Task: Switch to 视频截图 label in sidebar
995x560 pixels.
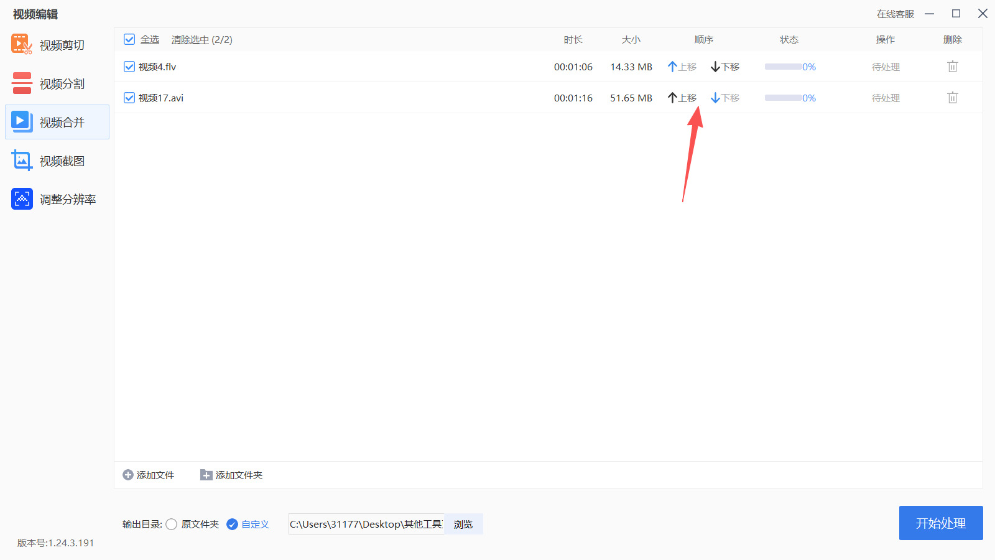Action: click(62, 161)
